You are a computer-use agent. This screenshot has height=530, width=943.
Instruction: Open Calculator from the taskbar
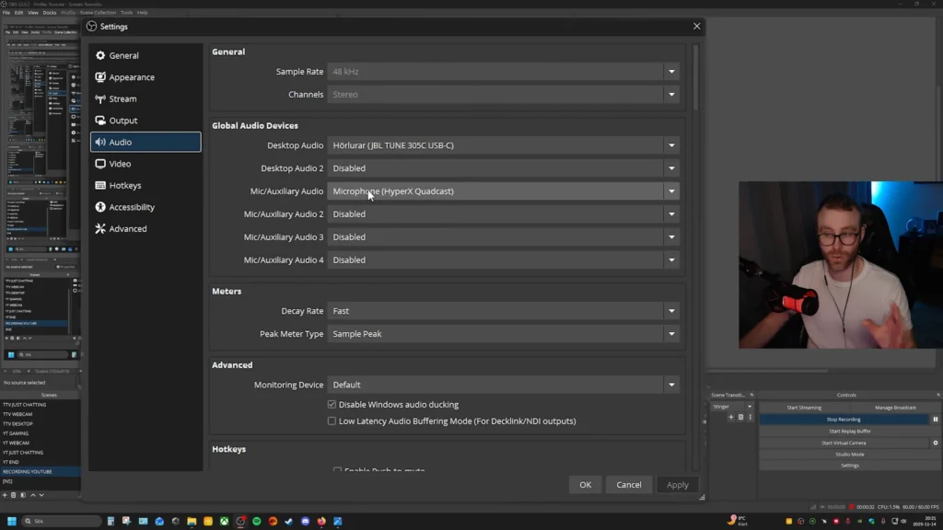pyautogui.click(x=111, y=521)
